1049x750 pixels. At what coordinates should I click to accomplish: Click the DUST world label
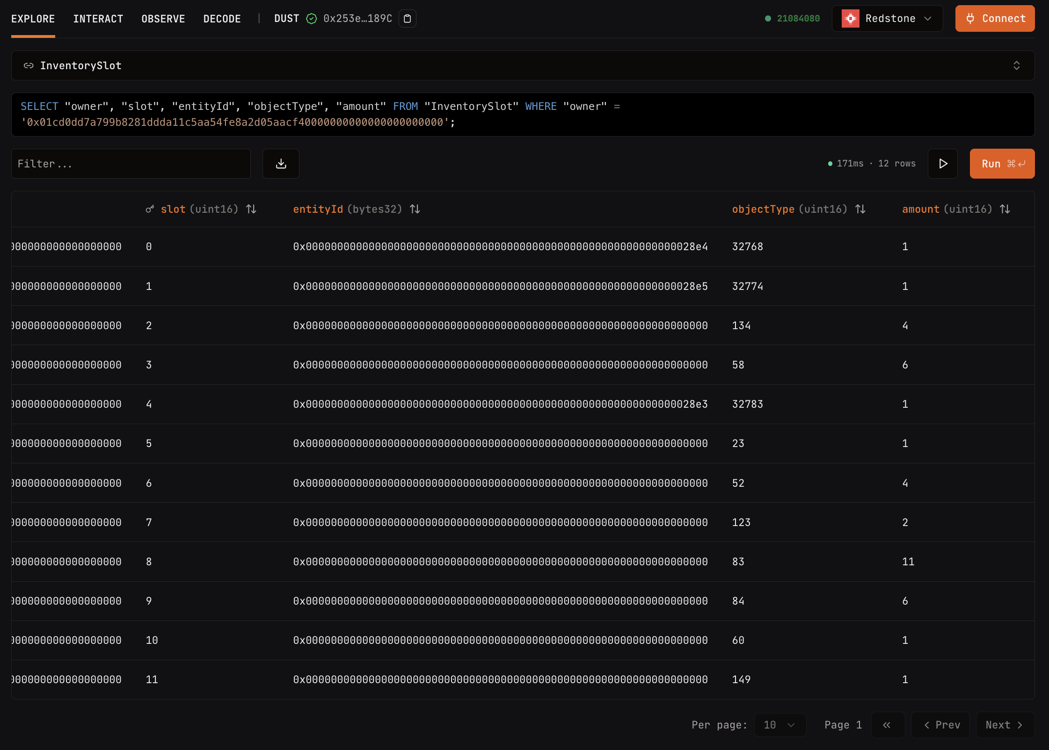pos(286,19)
